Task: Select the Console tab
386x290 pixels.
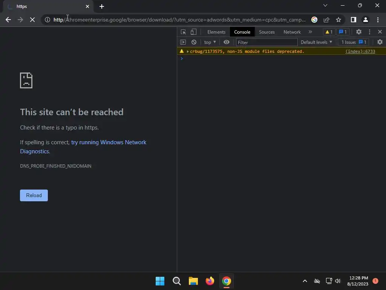Action: pos(242,32)
